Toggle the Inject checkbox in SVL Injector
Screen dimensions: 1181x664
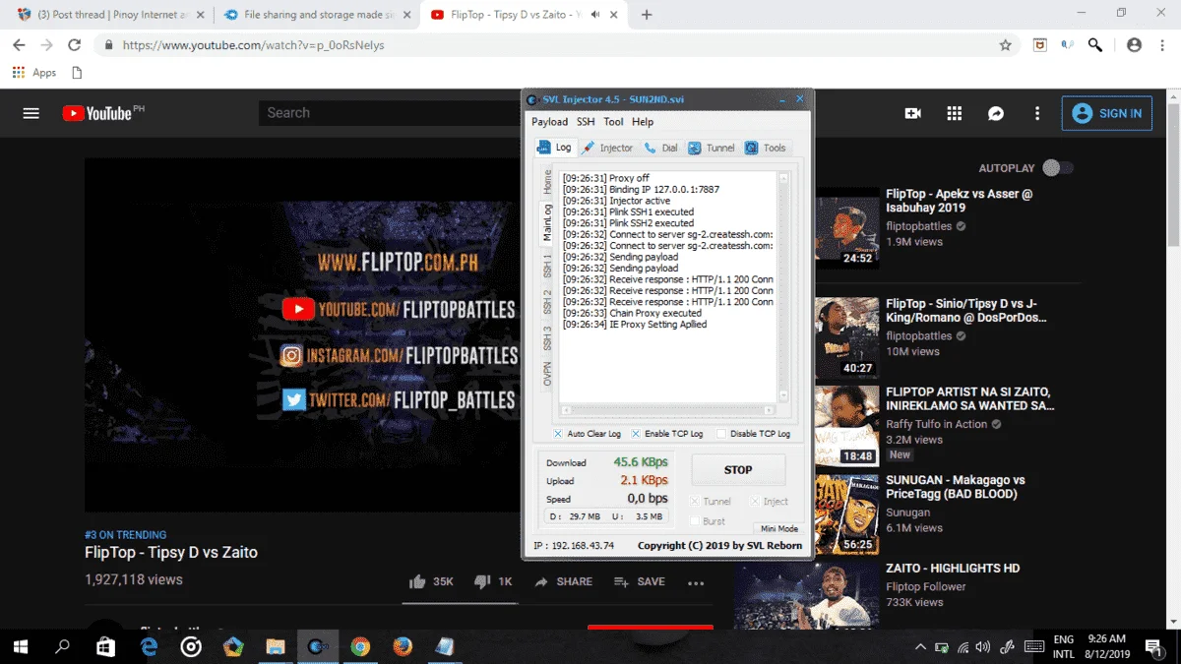(x=770, y=502)
